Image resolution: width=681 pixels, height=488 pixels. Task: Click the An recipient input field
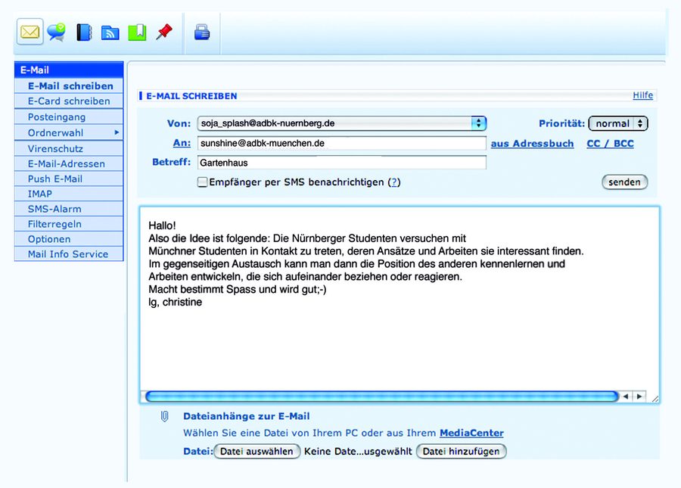tap(342, 143)
